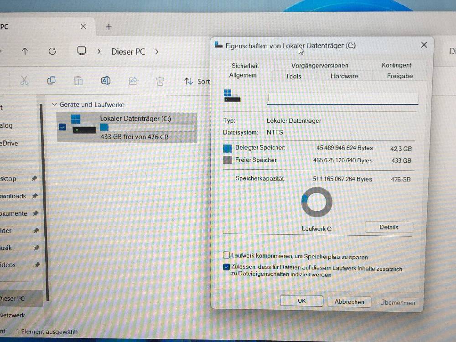The width and height of the screenshot is (456, 342).
Task: Expand chevron after 'Dieser PC' breadcrumb
Action: click(157, 52)
